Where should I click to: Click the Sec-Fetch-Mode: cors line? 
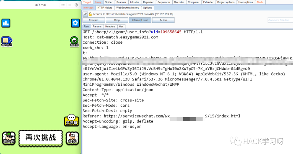pos(106,105)
